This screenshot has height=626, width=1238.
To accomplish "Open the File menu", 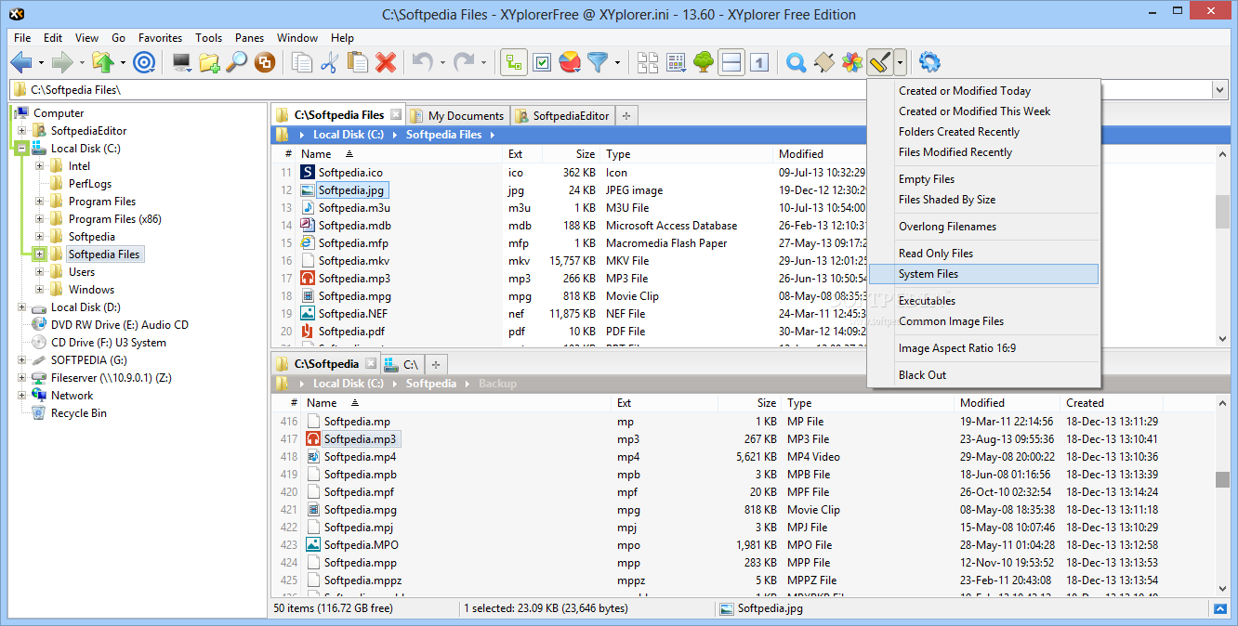I will click(x=22, y=38).
